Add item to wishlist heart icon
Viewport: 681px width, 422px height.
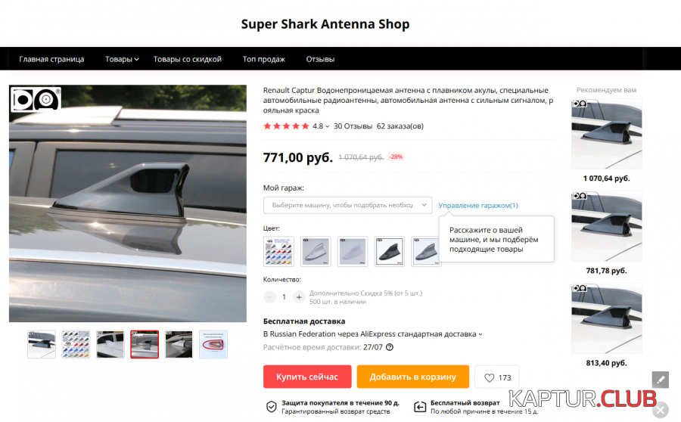489,377
